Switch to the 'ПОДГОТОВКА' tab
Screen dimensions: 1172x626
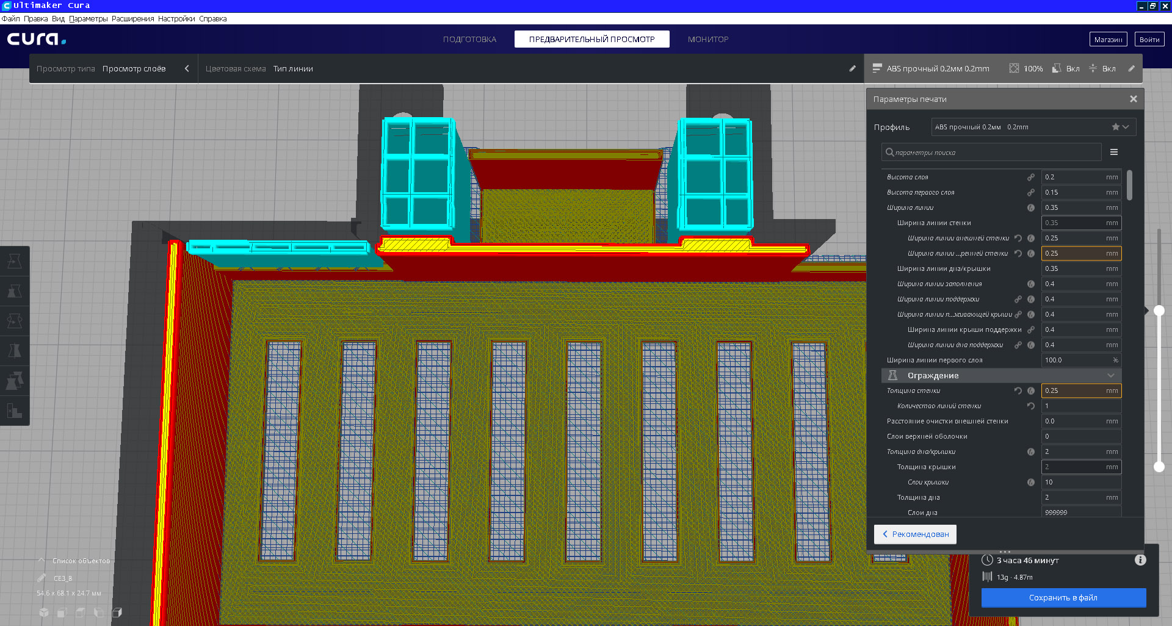[469, 39]
